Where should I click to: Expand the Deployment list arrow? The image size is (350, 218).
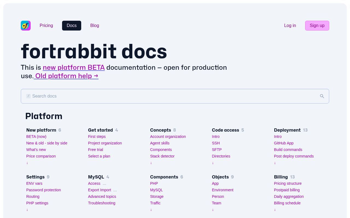tap(275, 163)
